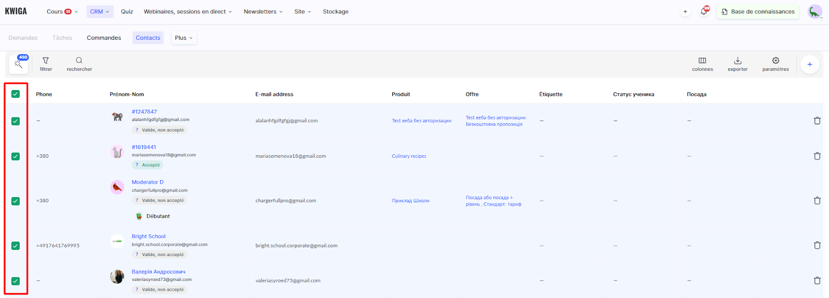829x298 pixels.
Task: Expand the CRM dropdown menu
Action: pos(99,11)
